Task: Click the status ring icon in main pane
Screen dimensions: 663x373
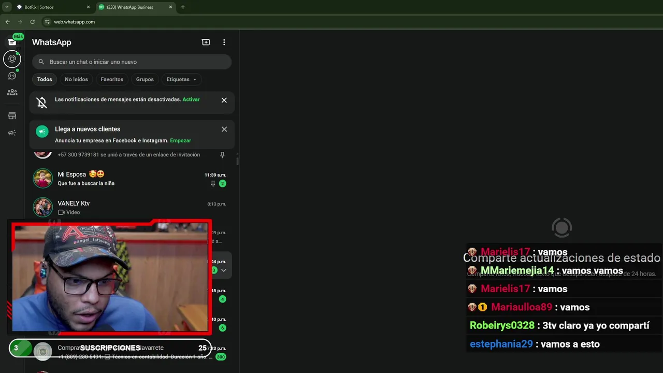Action: (x=561, y=227)
